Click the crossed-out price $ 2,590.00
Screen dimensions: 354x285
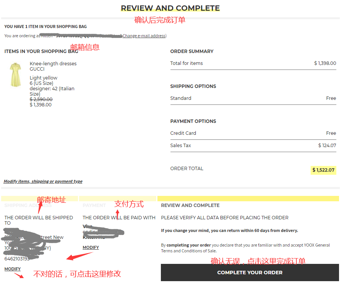click(41, 99)
